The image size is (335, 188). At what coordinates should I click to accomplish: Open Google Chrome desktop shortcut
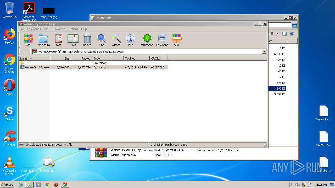[x=9, y=63]
